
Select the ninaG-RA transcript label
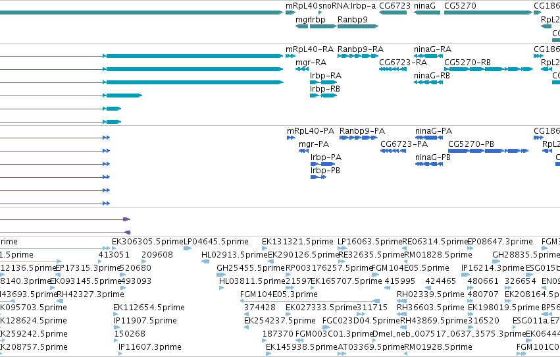click(x=432, y=49)
